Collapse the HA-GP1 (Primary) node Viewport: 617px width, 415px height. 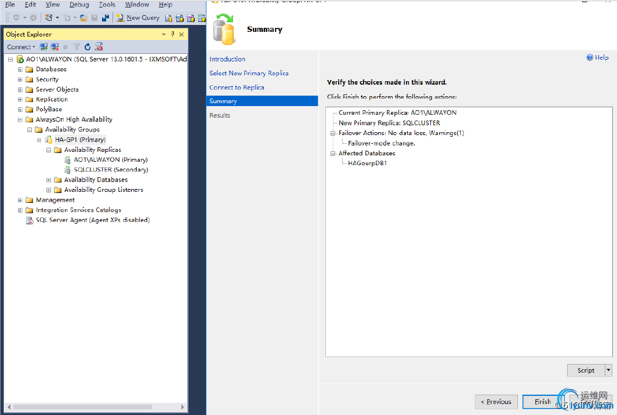pos(39,140)
